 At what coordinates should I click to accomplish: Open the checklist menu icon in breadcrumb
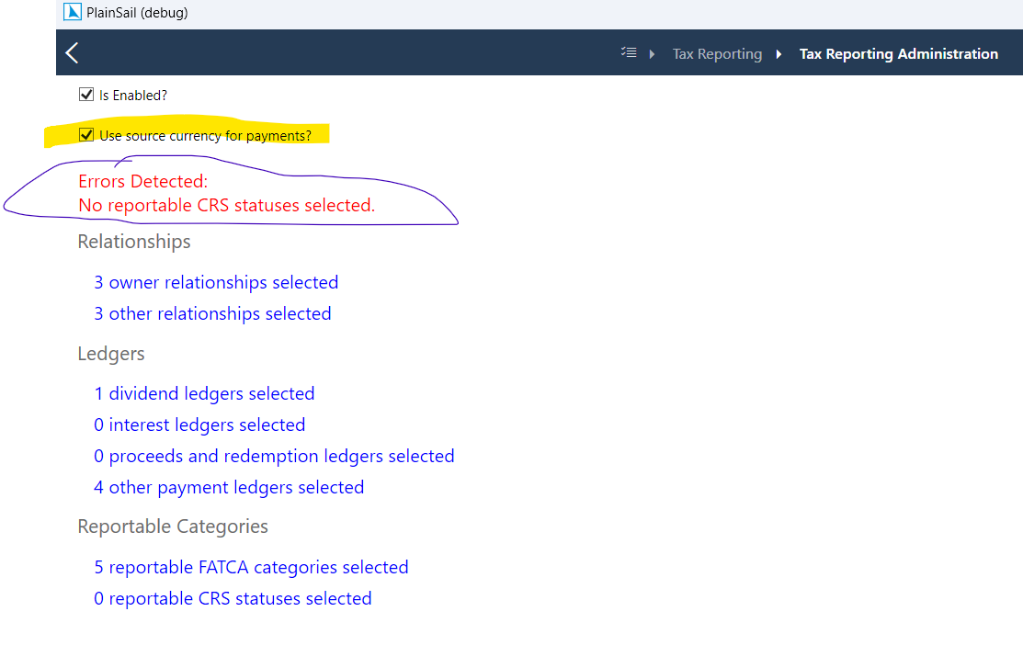tap(629, 52)
